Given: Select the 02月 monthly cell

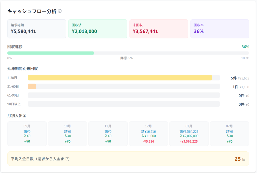Looking at the screenshot, I should click(229, 134).
